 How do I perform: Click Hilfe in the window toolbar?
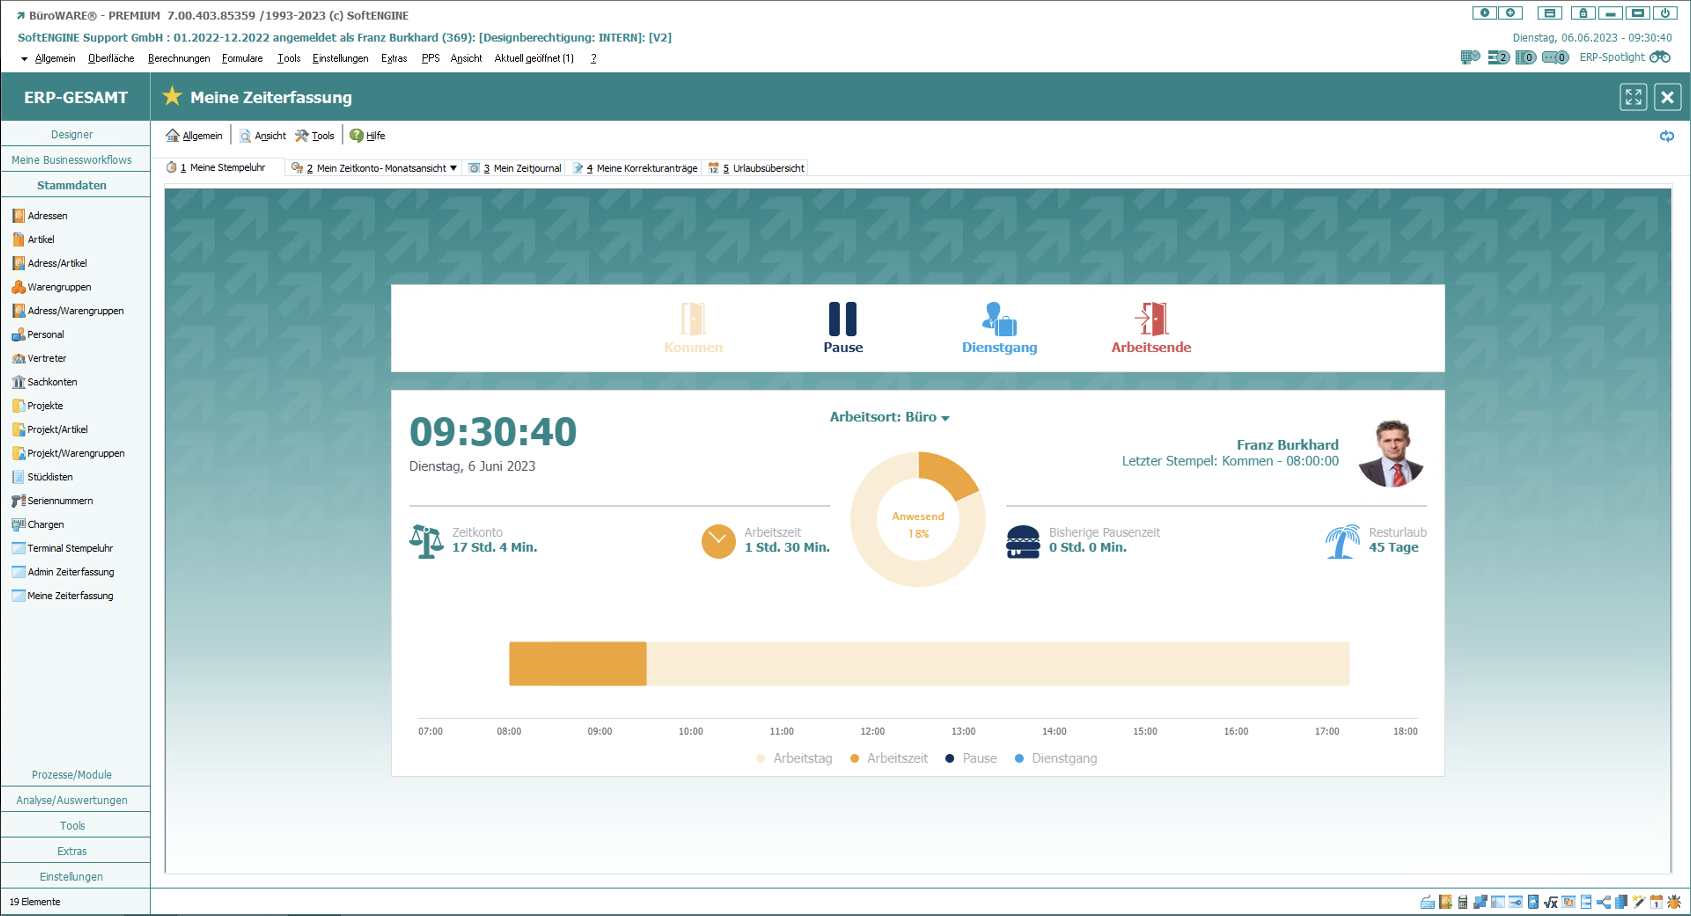(x=374, y=136)
